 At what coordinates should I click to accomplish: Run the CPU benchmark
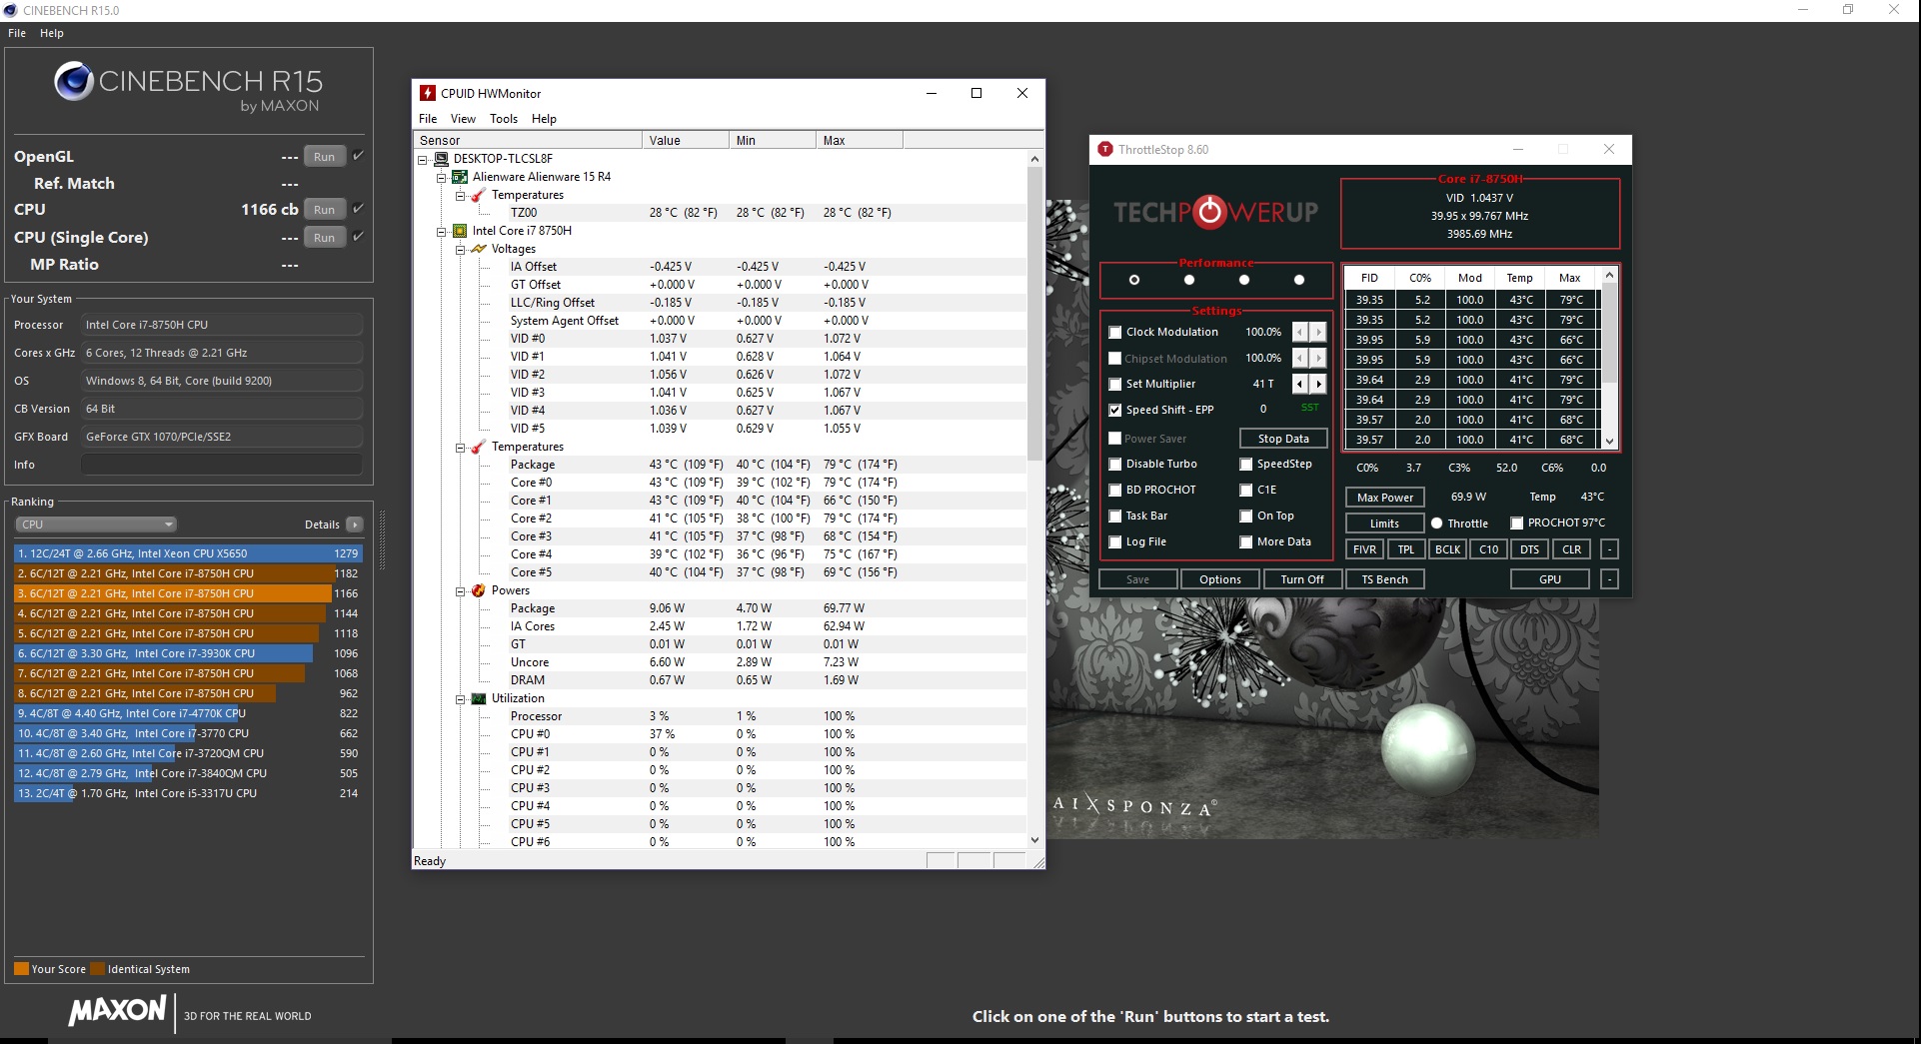coord(324,209)
